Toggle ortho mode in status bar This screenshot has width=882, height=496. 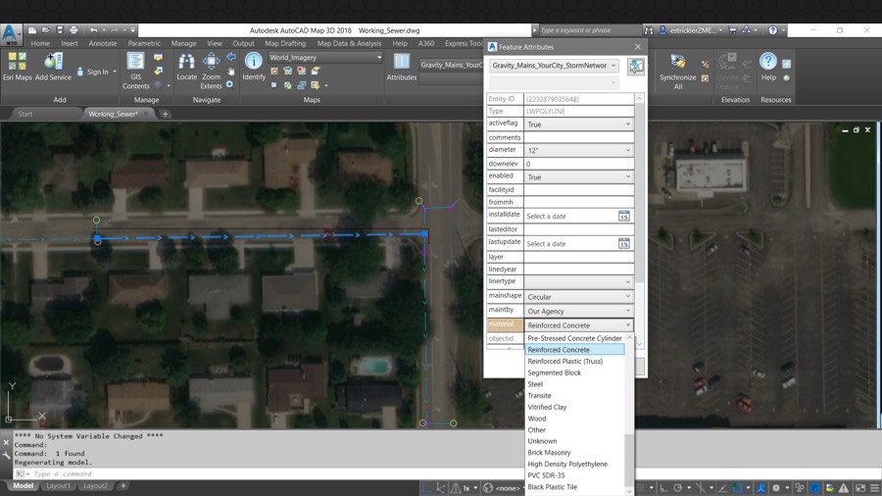(663, 488)
